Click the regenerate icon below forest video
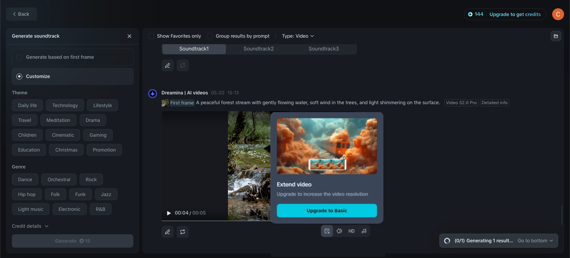570x258 pixels. [183, 232]
